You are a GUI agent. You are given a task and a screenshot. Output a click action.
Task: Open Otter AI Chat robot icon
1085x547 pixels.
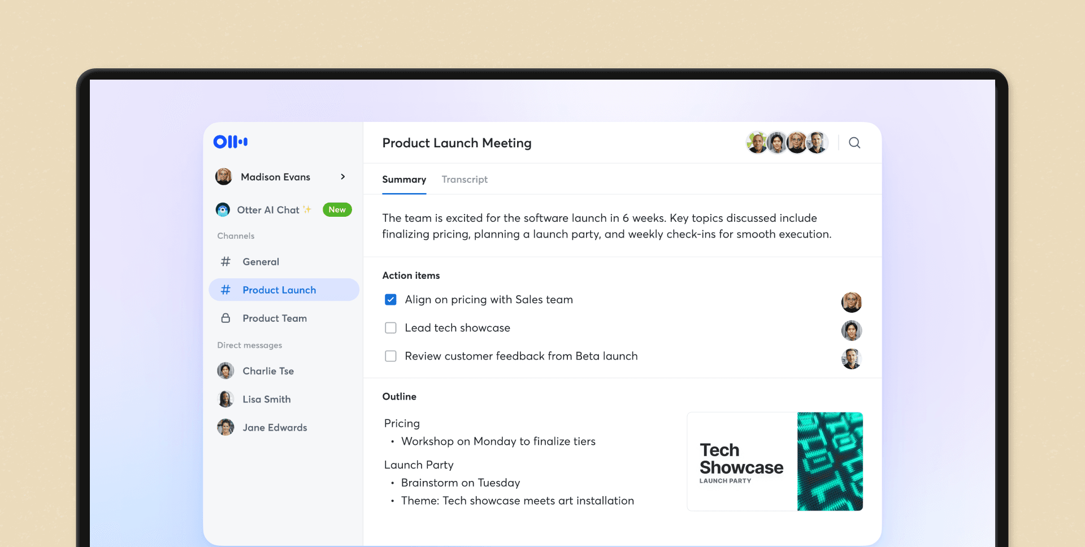[x=223, y=209]
